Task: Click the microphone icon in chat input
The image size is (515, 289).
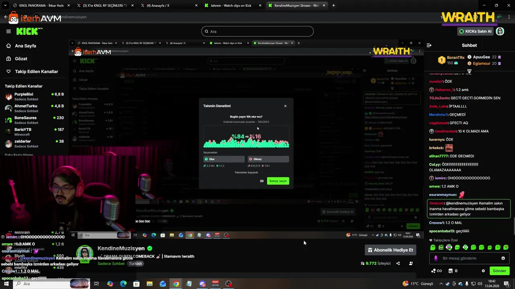Action: [x=436, y=258]
